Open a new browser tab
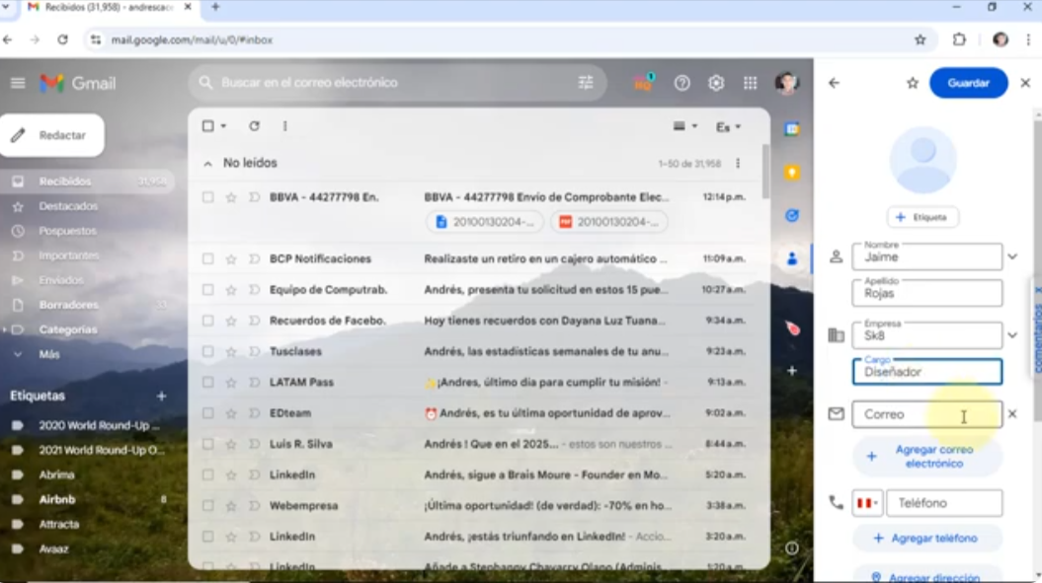The image size is (1042, 583). (215, 7)
